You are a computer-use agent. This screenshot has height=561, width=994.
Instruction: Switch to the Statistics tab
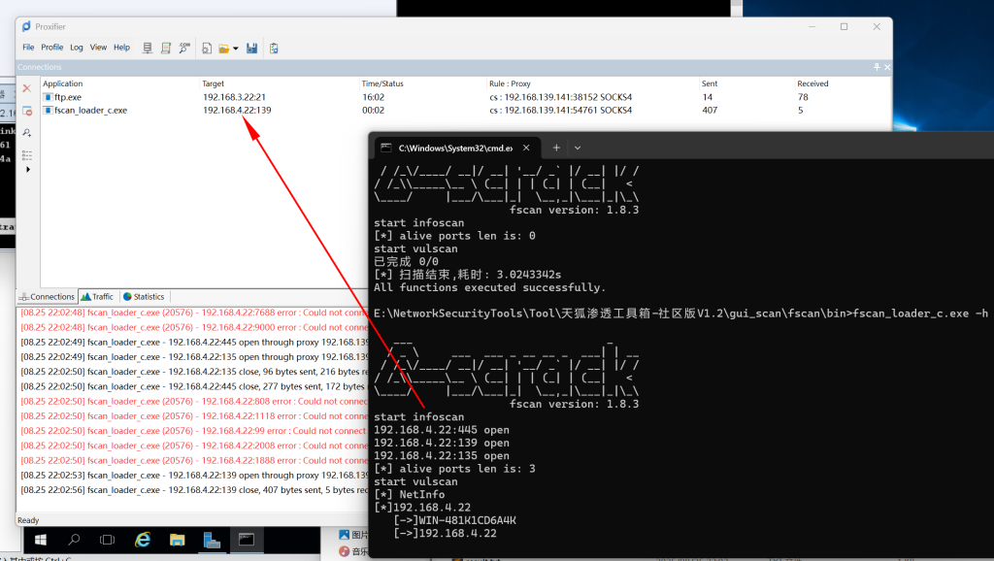coord(144,297)
